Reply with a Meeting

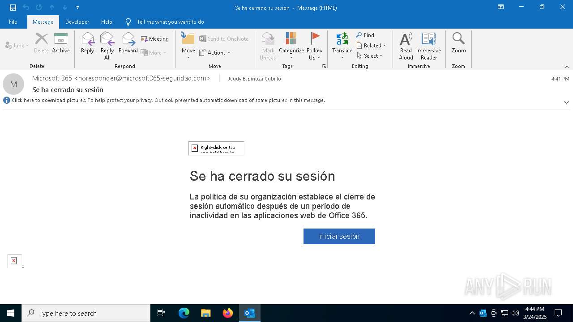coord(155,39)
